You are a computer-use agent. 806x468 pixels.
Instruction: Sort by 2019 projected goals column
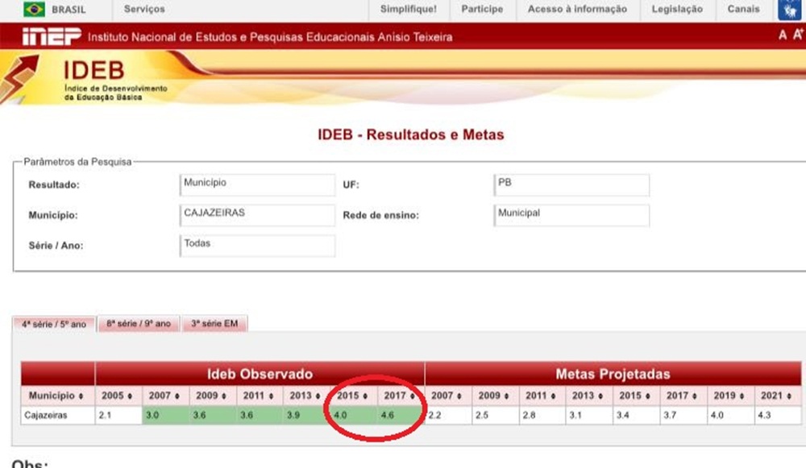click(730, 396)
